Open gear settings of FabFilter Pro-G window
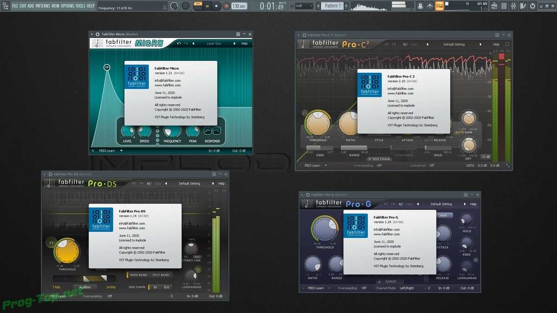 click(308, 195)
